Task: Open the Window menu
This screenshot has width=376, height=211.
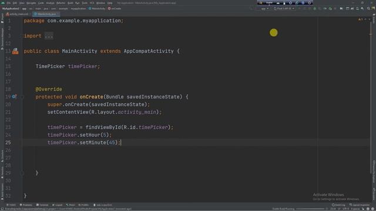Action: pyautogui.click(x=100, y=3)
